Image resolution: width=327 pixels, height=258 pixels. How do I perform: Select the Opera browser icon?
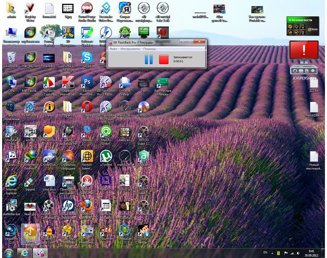point(87,109)
